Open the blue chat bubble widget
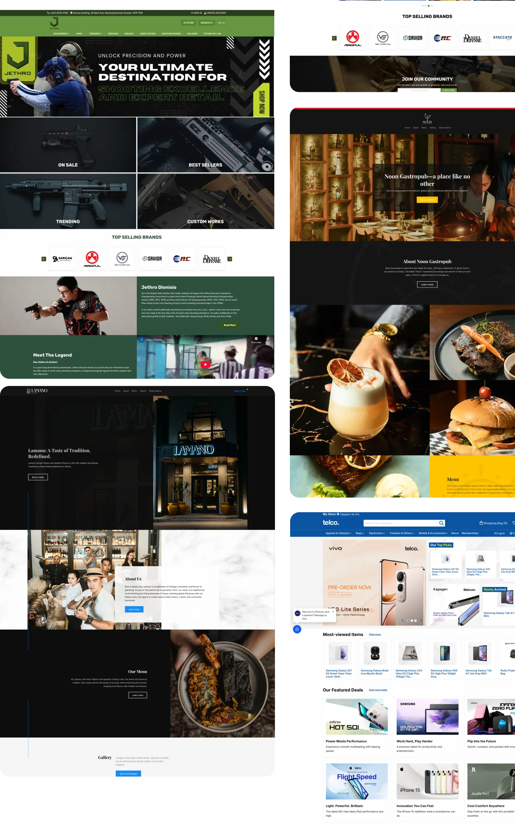Image resolution: width=515 pixels, height=825 pixels. [297, 629]
